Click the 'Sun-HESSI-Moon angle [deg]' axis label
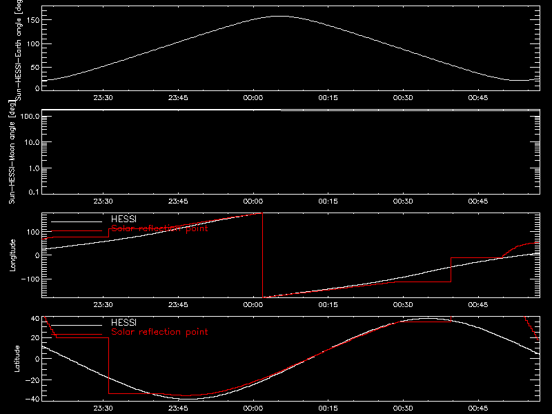The height and width of the screenshot is (414, 552). (x=12, y=152)
